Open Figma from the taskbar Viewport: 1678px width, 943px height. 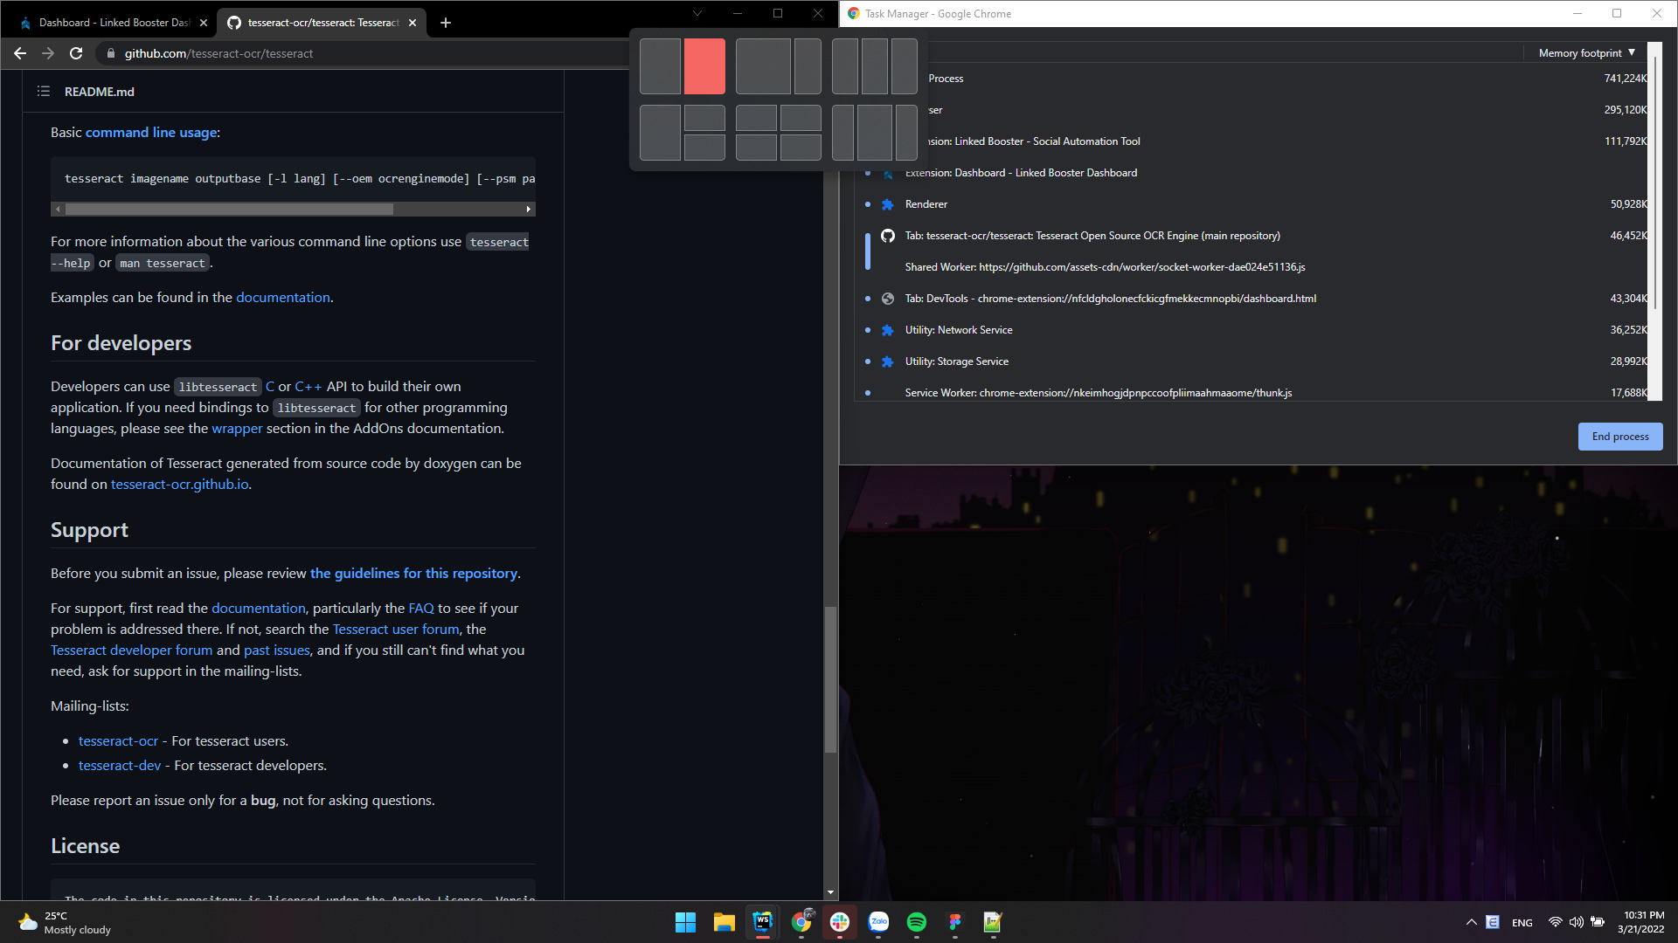tap(954, 922)
